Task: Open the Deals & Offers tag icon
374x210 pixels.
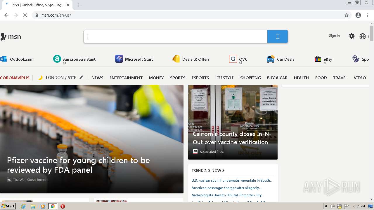Action: point(176,59)
